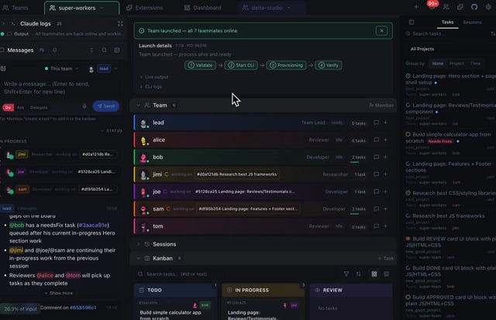Click the Send button
The width and height of the screenshot is (496, 320).
[x=106, y=106]
